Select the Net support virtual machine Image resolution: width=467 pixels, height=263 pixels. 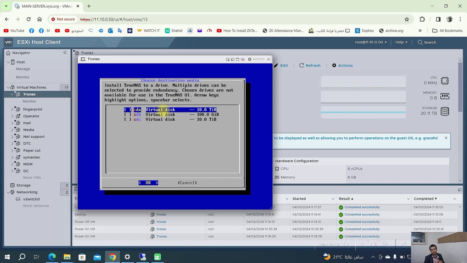[34, 137]
